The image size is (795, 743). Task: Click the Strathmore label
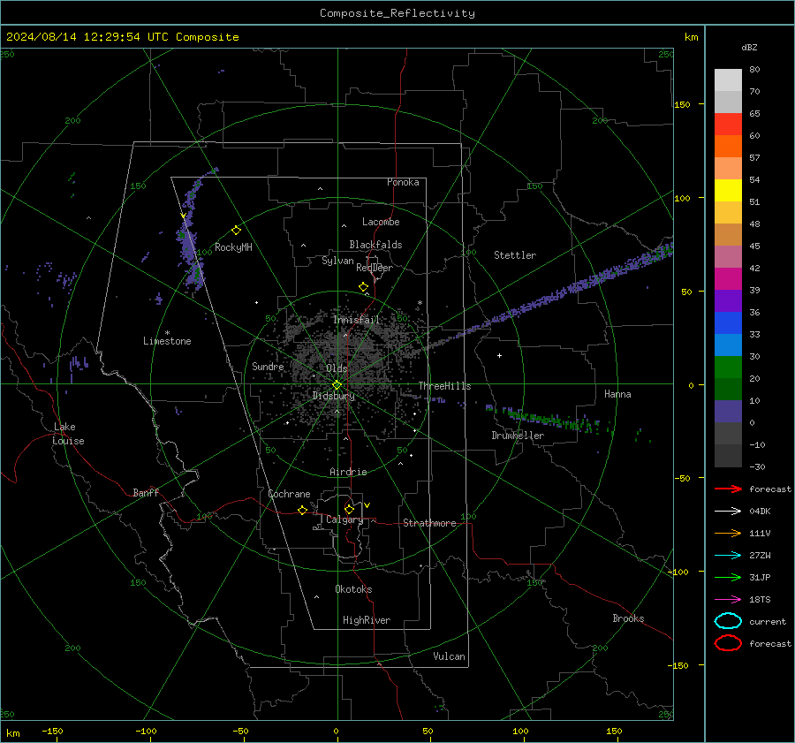pos(429,523)
